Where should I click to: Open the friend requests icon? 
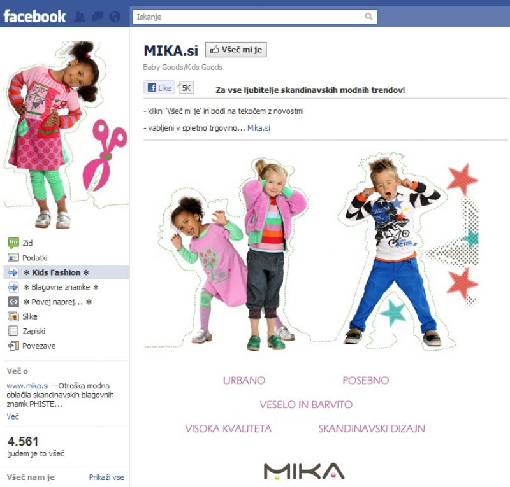click(x=80, y=17)
